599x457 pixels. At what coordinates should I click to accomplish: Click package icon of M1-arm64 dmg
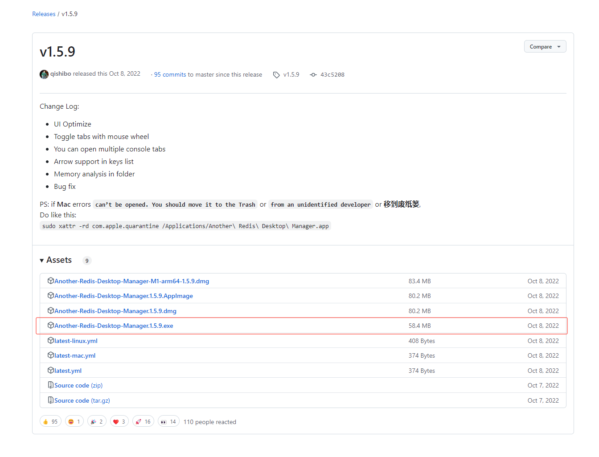(51, 281)
